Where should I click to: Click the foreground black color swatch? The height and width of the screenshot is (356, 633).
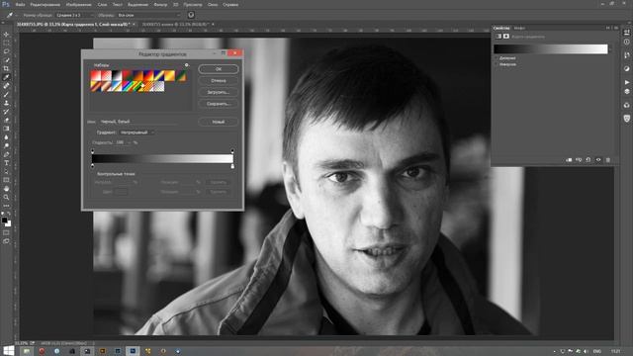click(x=4, y=220)
